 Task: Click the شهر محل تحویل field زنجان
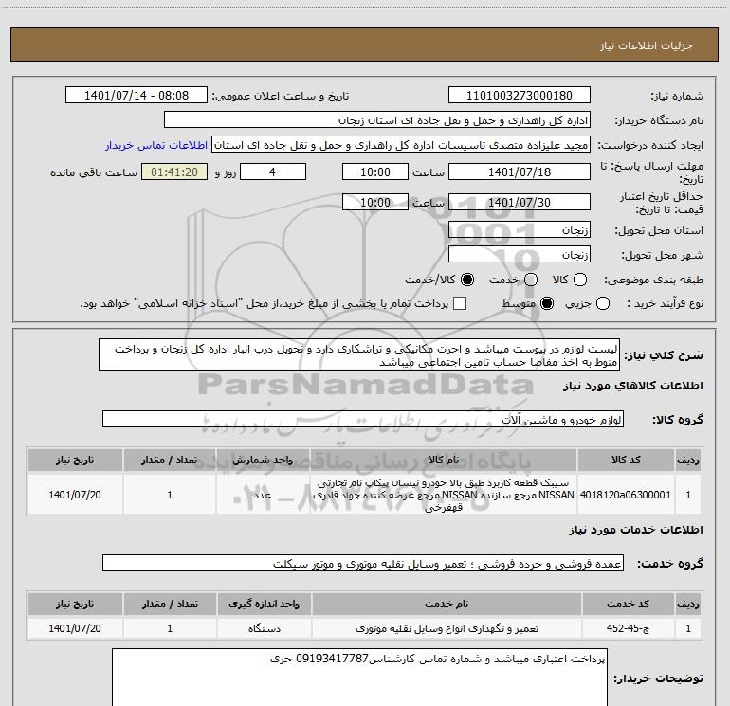[520, 255]
